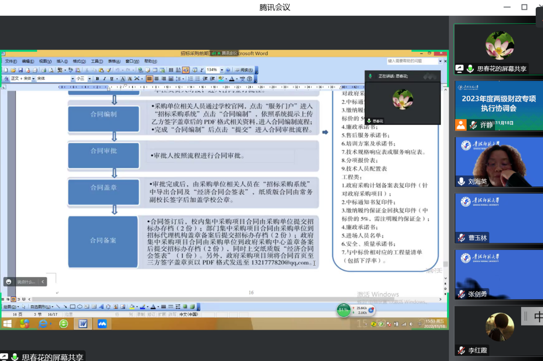This screenshot has width=543, height=361.
Task: Select the rectangle shape drawing tool
Action: (x=72, y=307)
